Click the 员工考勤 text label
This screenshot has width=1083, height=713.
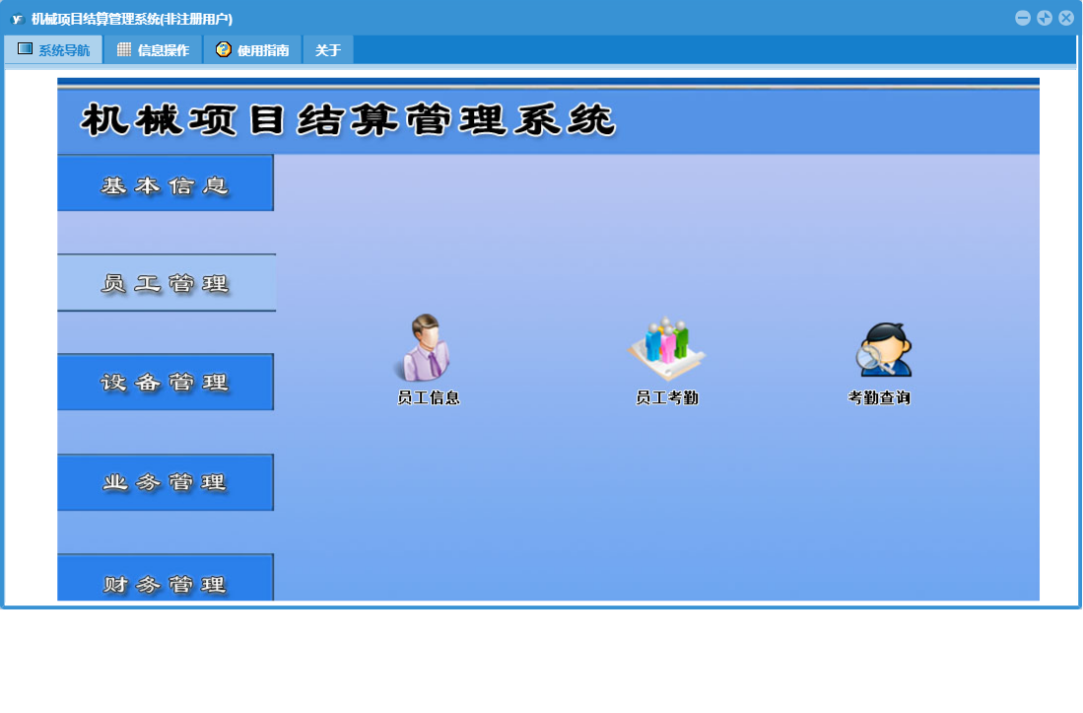(667, 398)
